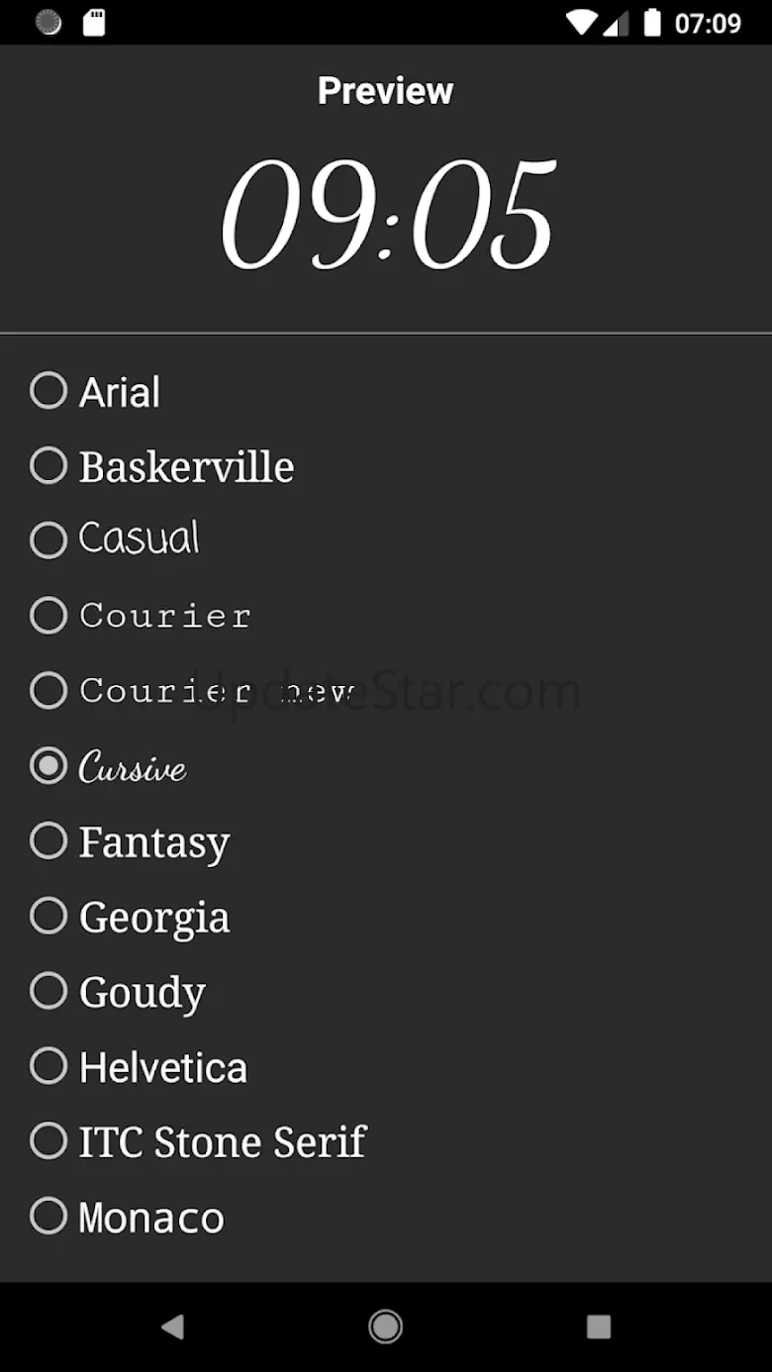Tap the loading spinner status icon
Image resolution: width=772 pixels, height=1372 pixels.
(x=48, y=22)
